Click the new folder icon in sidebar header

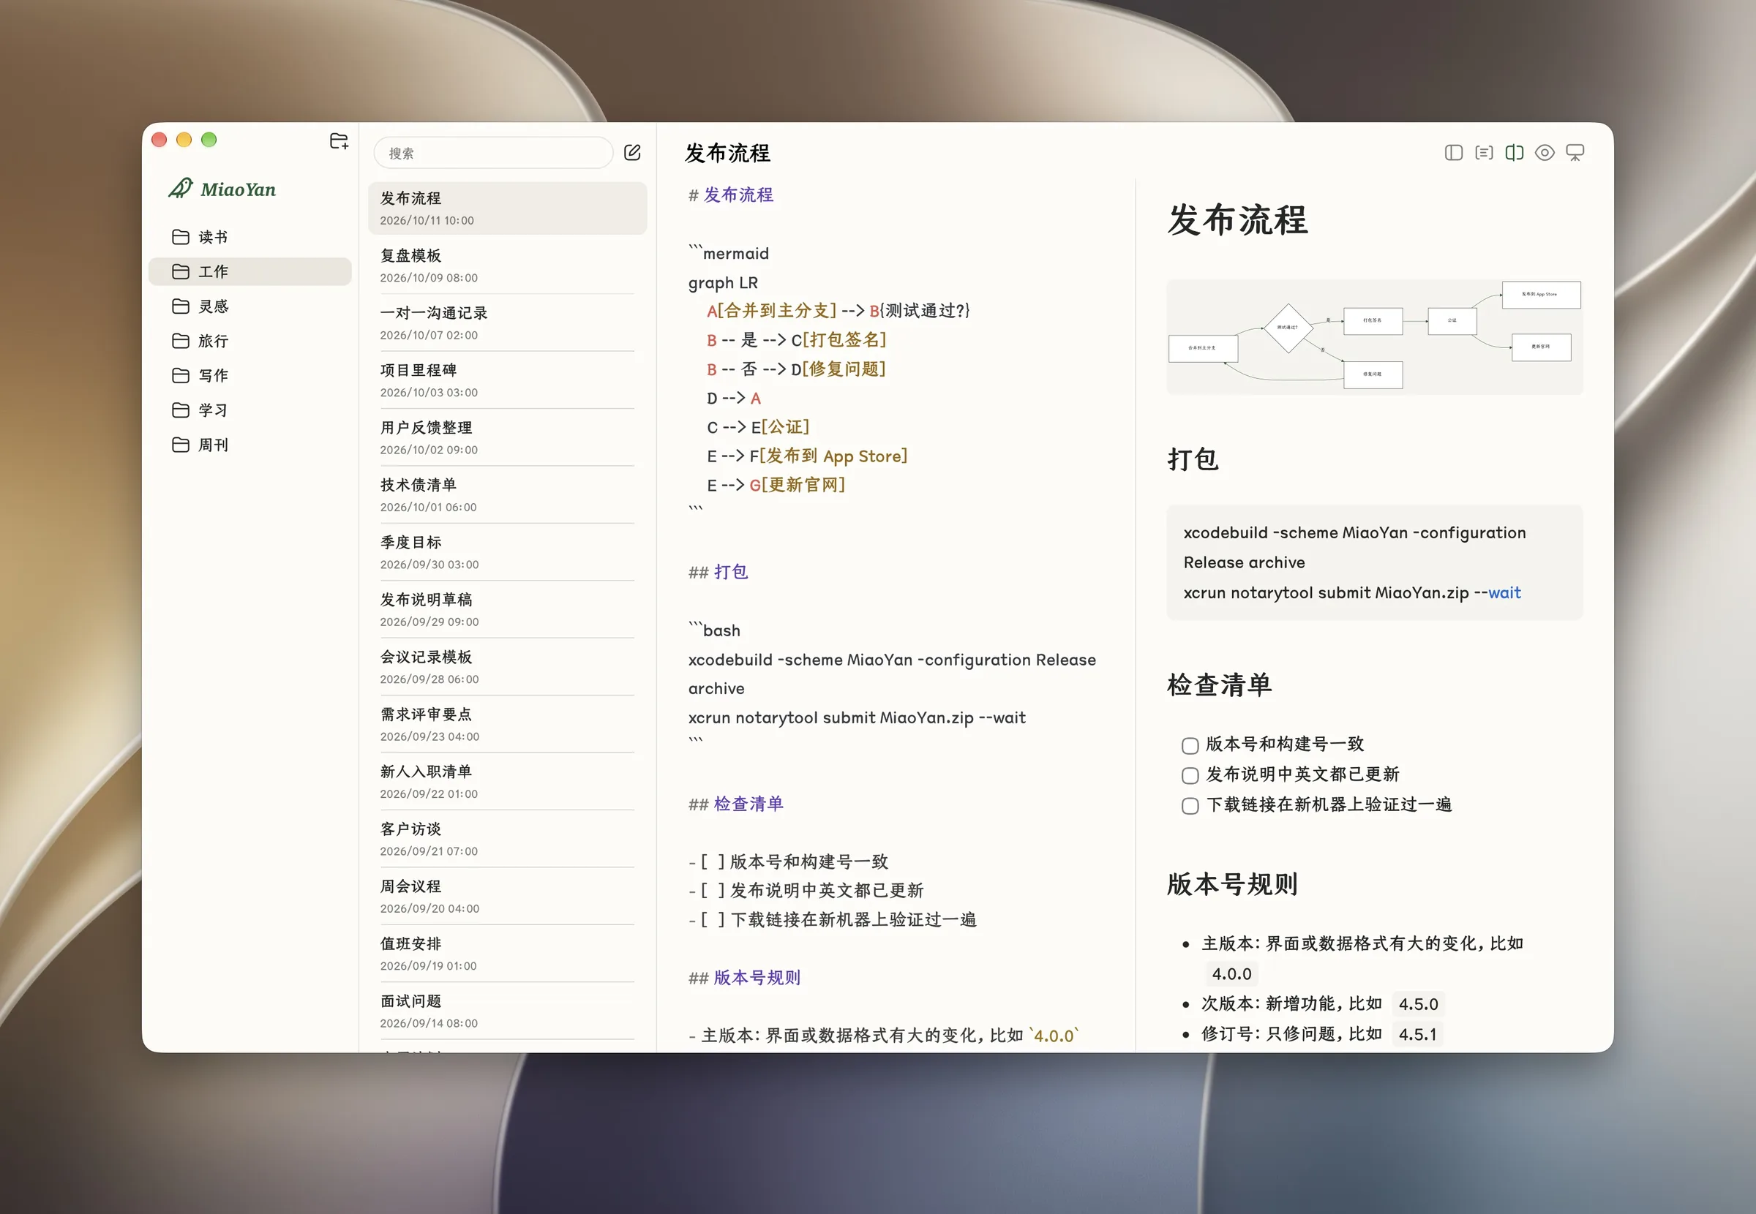(339, 140)
